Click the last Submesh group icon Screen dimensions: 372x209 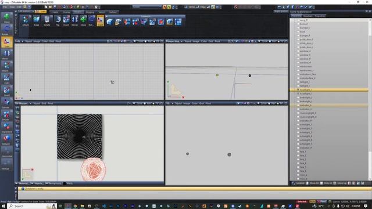pos(178,22)
